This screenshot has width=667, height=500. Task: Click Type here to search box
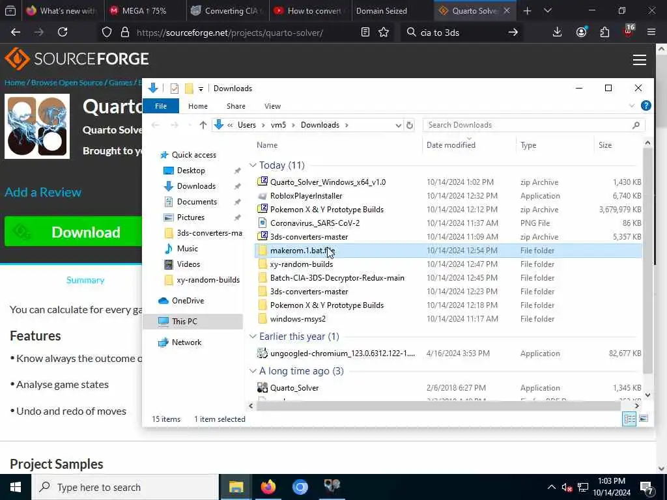coord(126,487)
